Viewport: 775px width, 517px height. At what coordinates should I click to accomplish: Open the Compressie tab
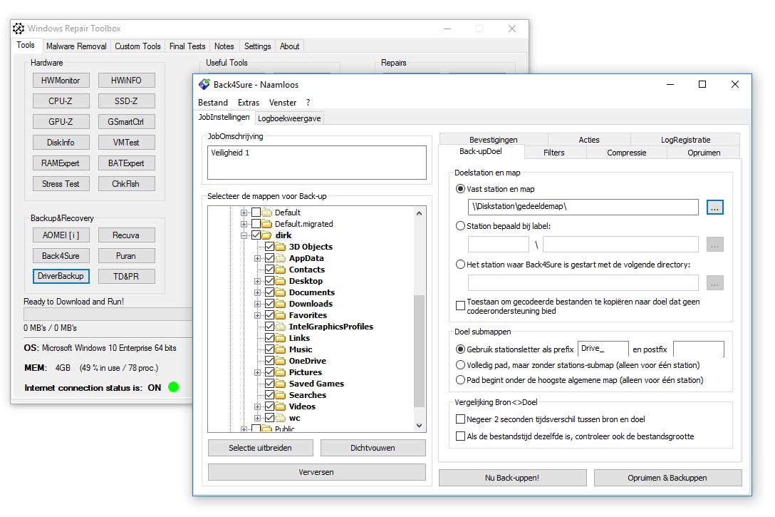click(626, 153)
